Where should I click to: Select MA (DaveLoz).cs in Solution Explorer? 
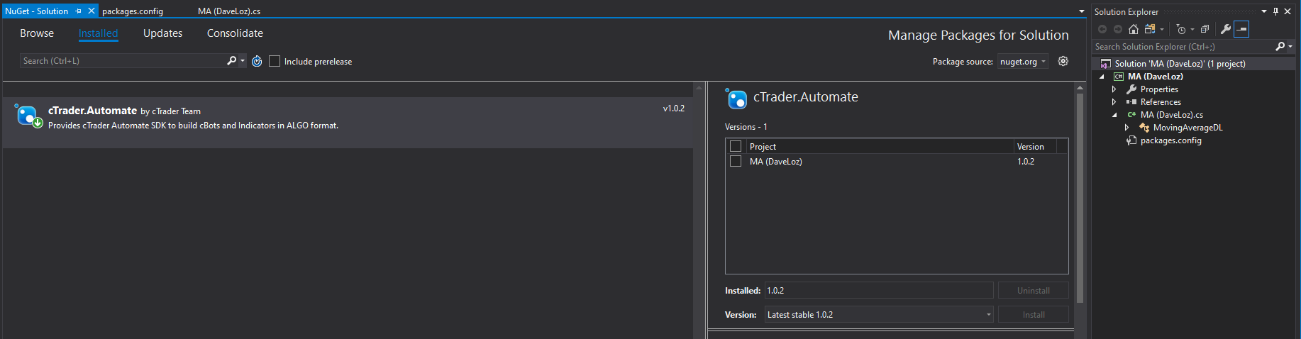pyautogui.click(x=1172, y=115)
